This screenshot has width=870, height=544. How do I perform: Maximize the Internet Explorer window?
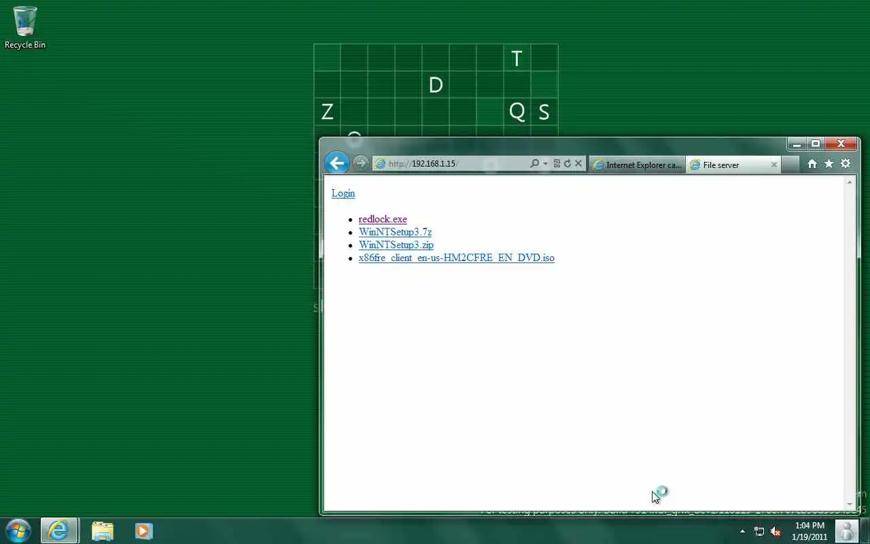pyautogui.click(x=816, y=144)
